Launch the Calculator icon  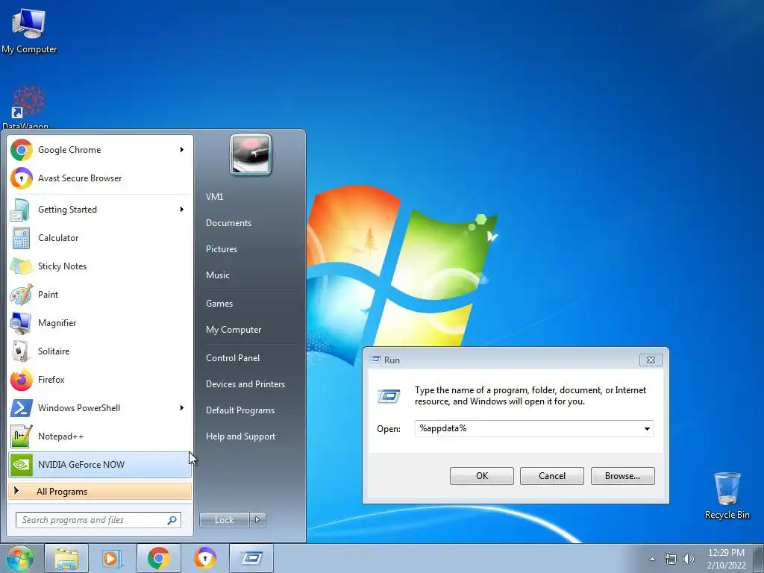pos(22,238)
